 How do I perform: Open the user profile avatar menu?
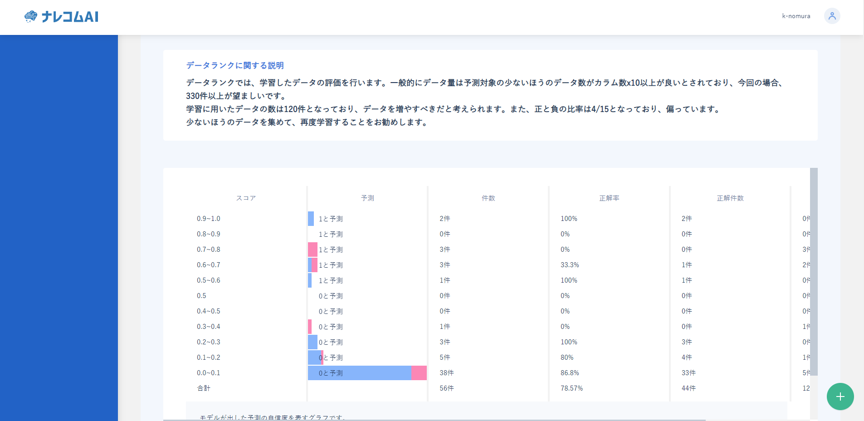coord(832,16)
